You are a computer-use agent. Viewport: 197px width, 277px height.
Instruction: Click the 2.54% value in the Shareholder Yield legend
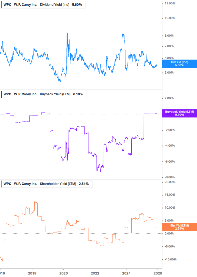[x=84, y=184]
